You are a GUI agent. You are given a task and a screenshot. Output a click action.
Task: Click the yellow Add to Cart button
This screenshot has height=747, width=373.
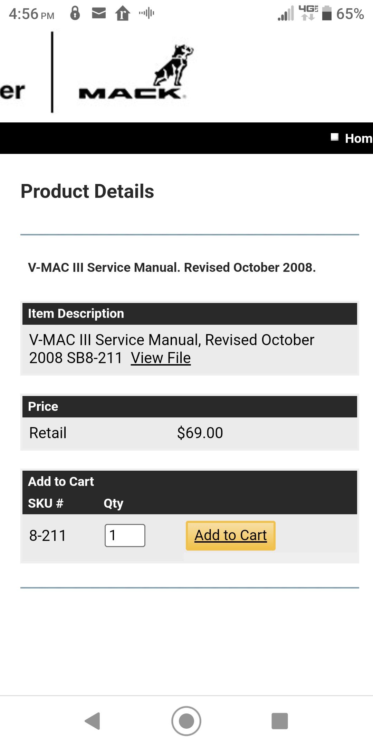231,535
